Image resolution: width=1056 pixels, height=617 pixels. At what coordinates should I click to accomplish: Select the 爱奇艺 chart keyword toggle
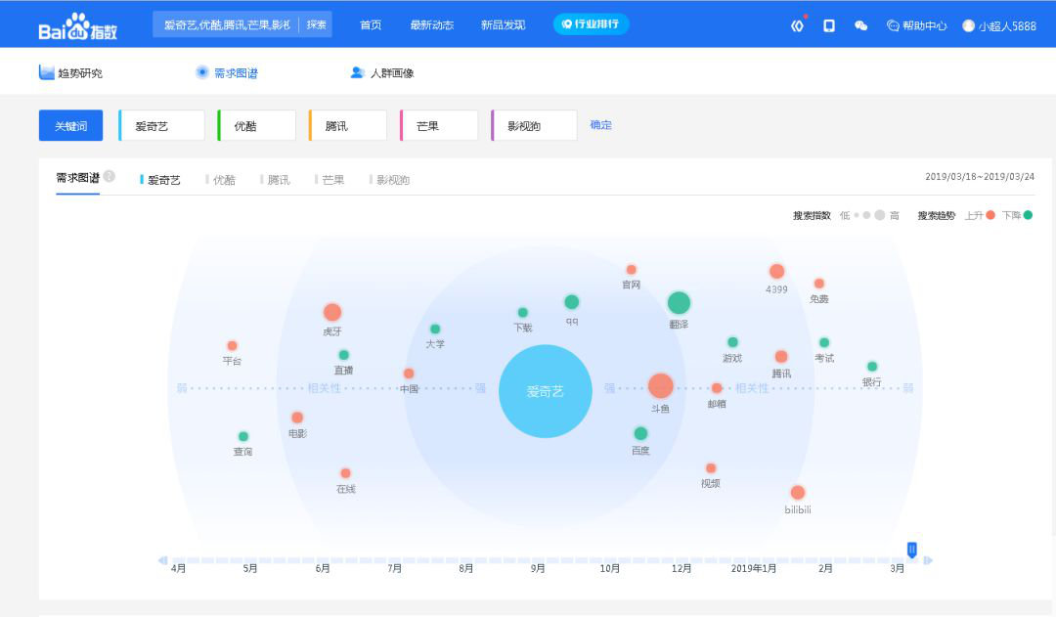pos(160,180)
